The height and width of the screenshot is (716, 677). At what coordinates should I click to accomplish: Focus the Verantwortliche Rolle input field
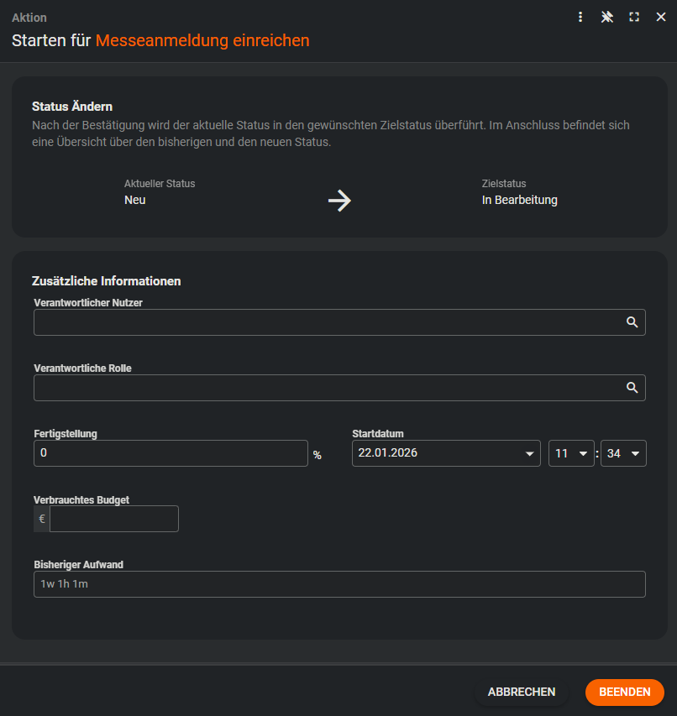coord(326,388)
